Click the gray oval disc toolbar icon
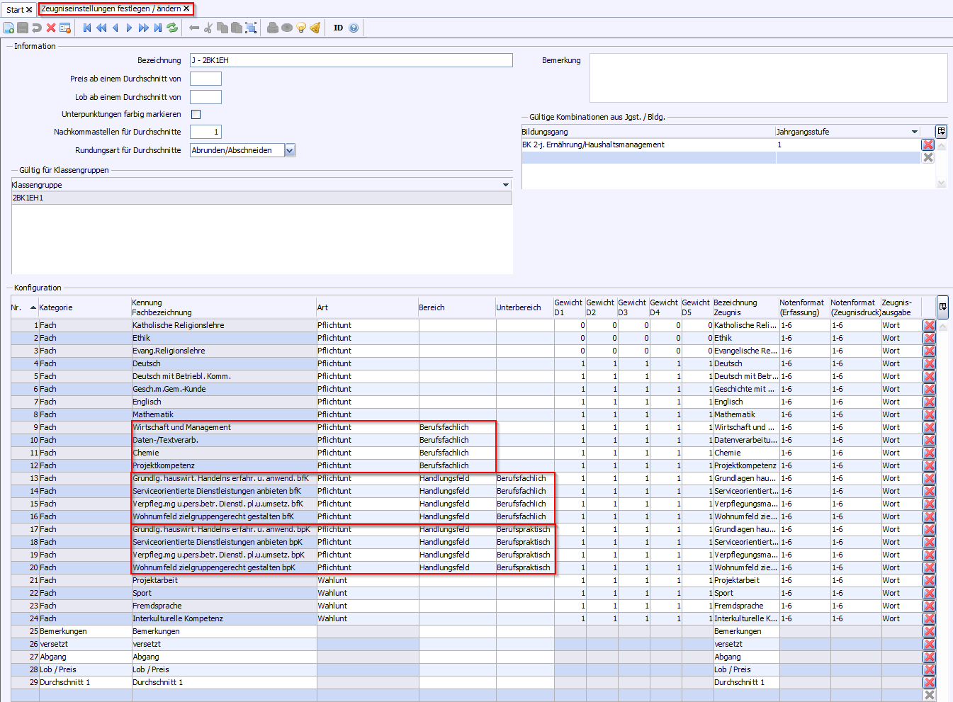The image size is (953, 702). pyautogui.click(x=287, y=28)
